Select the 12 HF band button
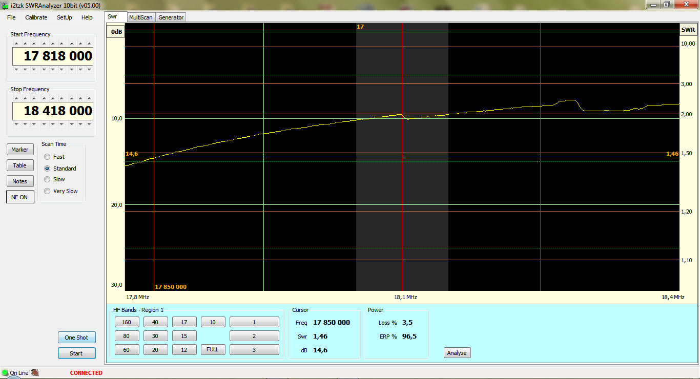 click(x=184, y=350)
